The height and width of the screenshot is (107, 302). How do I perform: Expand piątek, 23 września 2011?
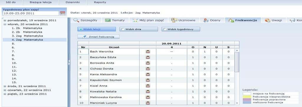(x=5, y=94)
